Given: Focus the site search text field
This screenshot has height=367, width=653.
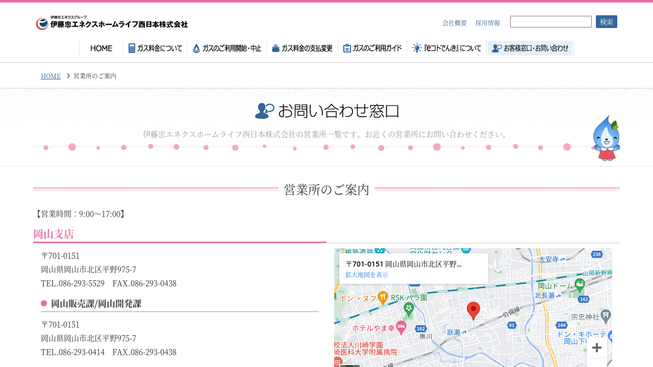Looking at the screenshot, I should point(550,22).
